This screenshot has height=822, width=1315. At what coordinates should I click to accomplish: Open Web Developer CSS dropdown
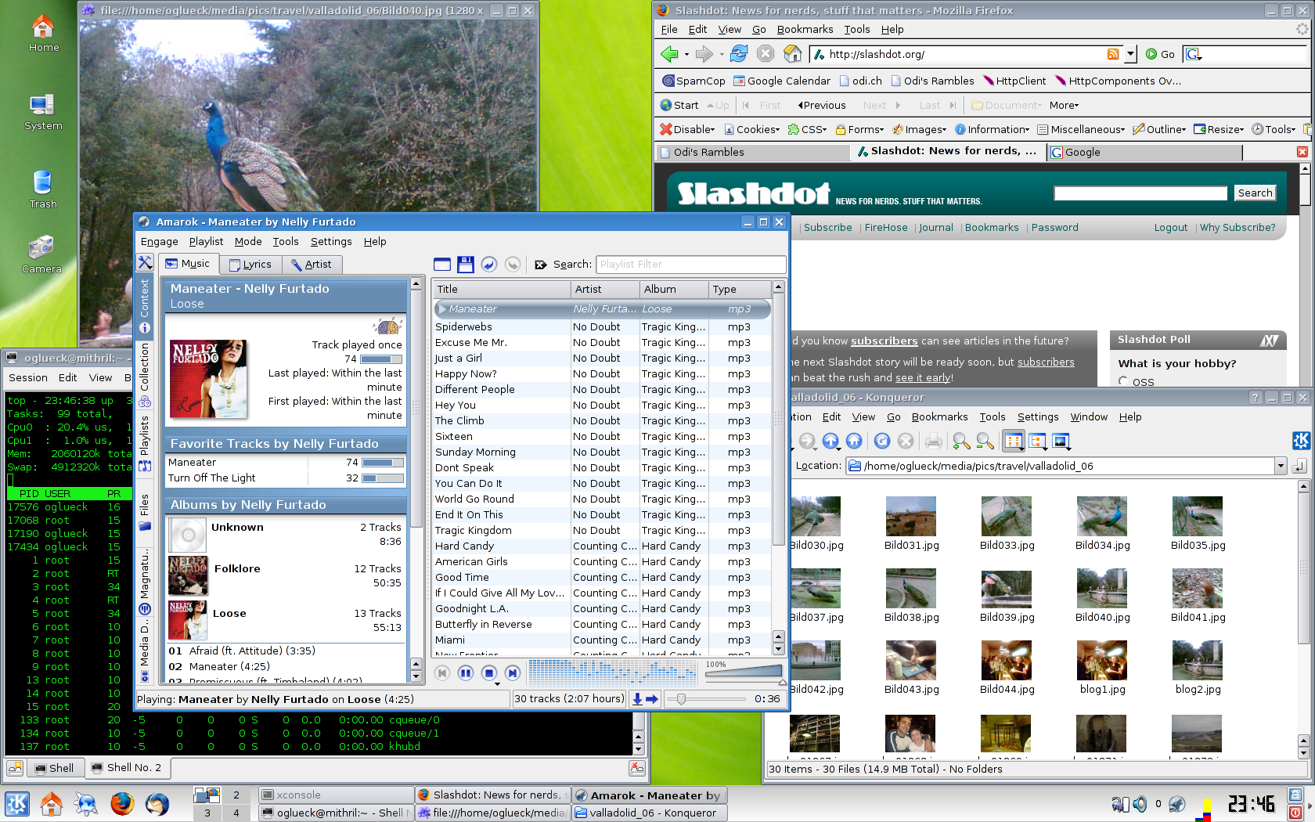coord(807,129)
